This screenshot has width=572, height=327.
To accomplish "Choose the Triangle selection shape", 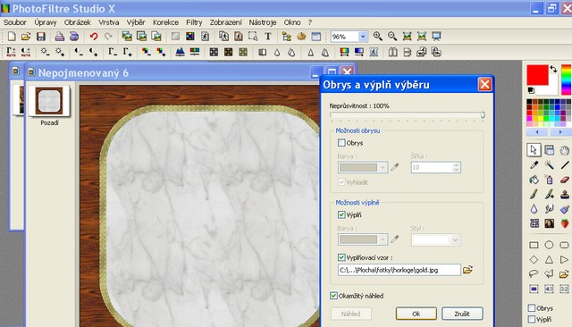I will point(549,260).
